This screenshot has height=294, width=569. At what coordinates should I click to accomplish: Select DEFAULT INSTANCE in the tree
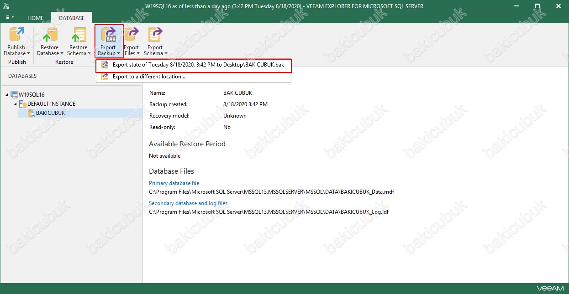click(51, 104)
